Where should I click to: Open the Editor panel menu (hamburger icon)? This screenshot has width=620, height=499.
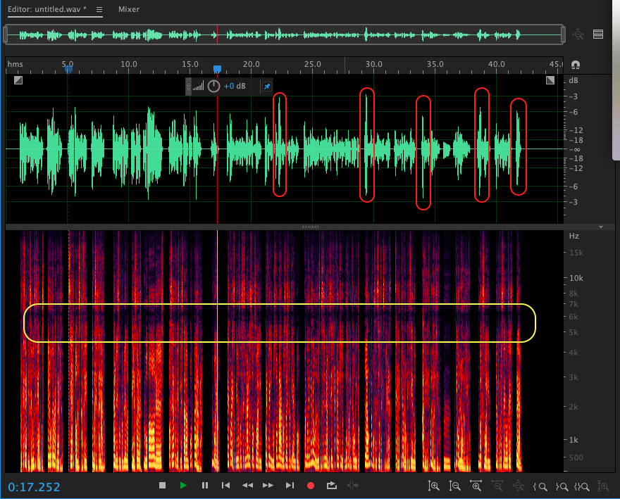coord(99,10)
